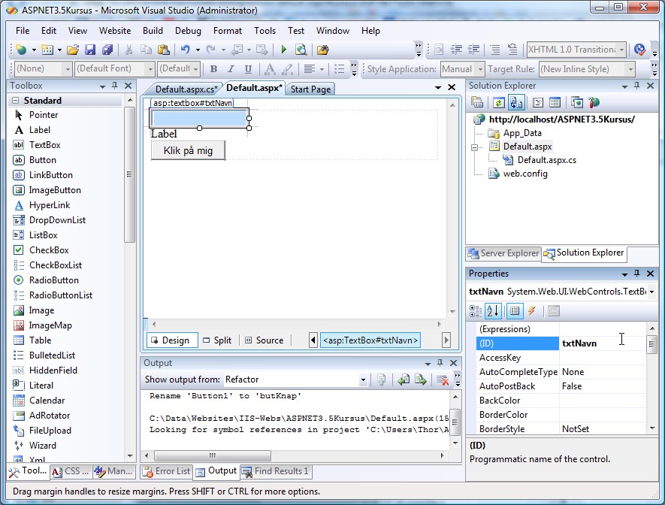
Task: Select the FileUpload control in Toolbox
Action: [x=50, y=431]
